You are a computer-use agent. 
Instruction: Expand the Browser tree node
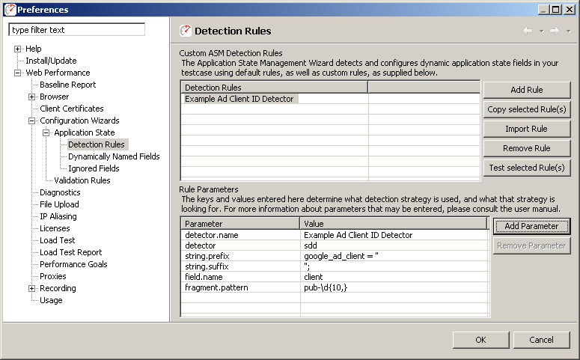pos(32,97)
